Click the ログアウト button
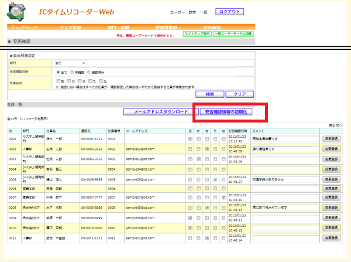The width and height of the screenshot is (351, 262). point(229,12)
